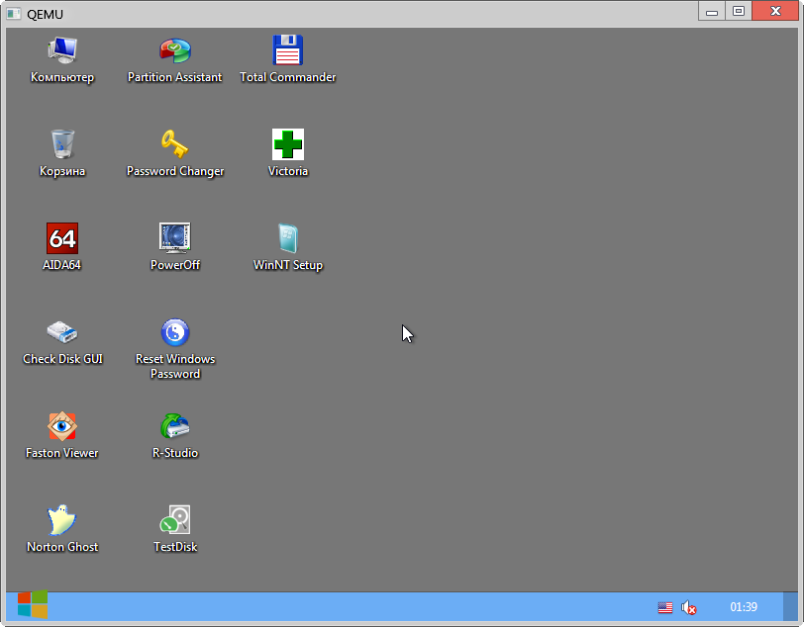Screen dimensions: 804x627
Task: Click the muted speaker tray icon
Action: point(688,607)
